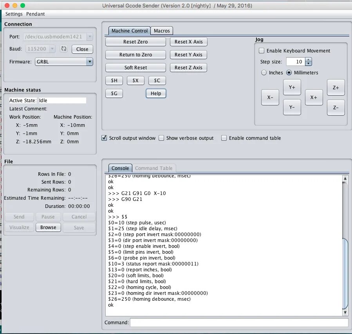Jog with the X- button
The width and height of the screenshot is (352, 334).
point(270,97)
